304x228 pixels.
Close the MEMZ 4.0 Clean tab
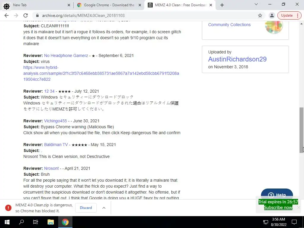pos(211,5)
